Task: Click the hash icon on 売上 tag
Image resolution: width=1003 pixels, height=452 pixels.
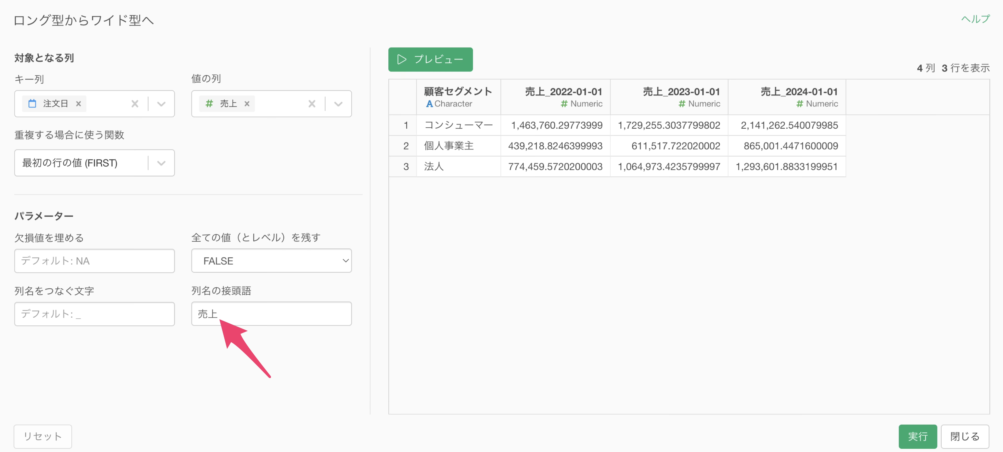Action: (209, 103)
